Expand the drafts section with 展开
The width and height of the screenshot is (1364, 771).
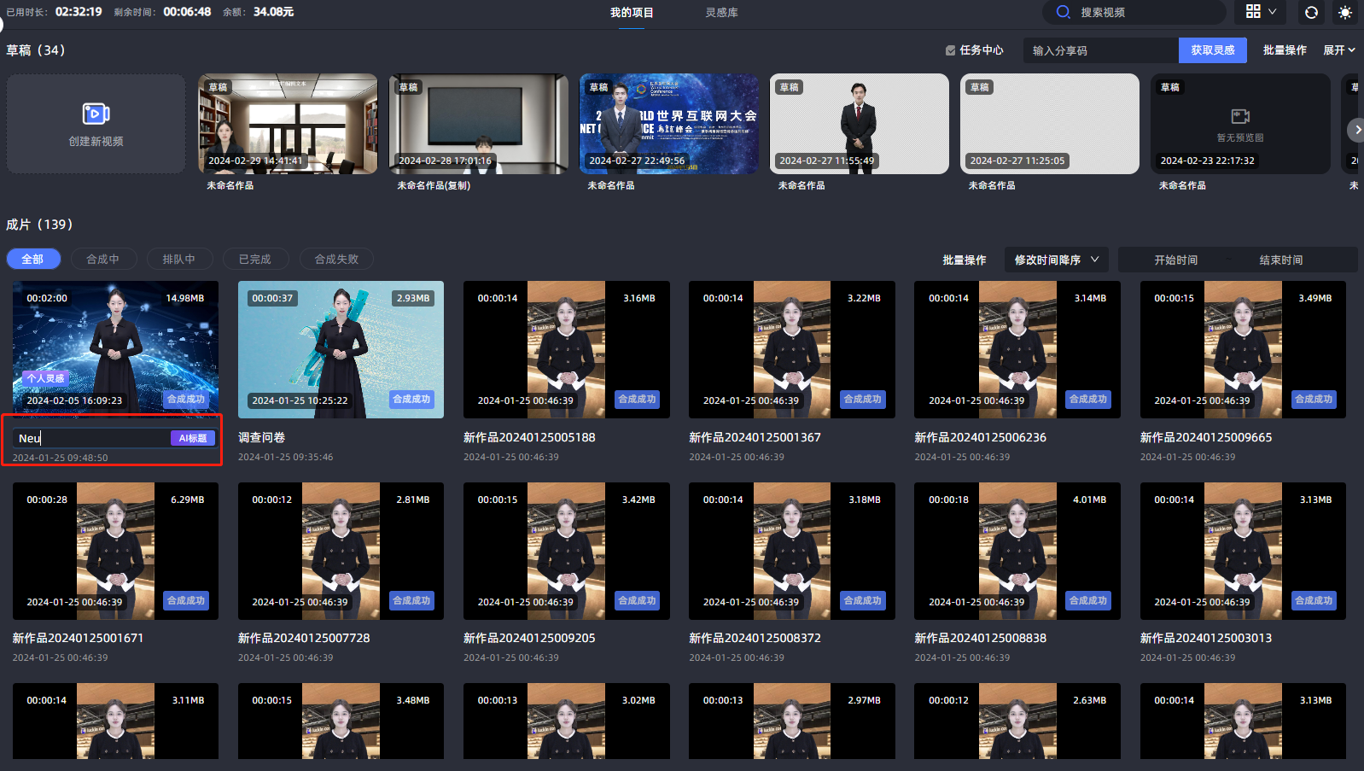tap(1339, 50)
